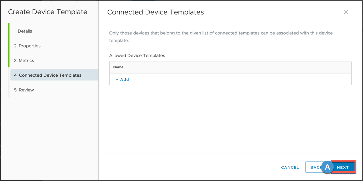This screenshot has height=181, width=363.
Task: Click the blue circular A callout badge
Action: point(327,167)
